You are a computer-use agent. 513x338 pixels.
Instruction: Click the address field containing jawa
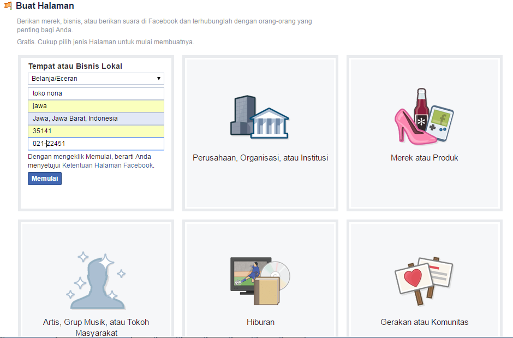point(96,105)
